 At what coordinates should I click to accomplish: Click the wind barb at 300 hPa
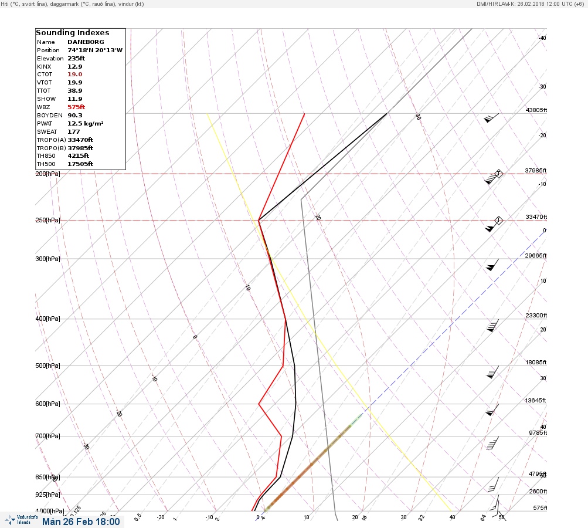tap(492, 265)
